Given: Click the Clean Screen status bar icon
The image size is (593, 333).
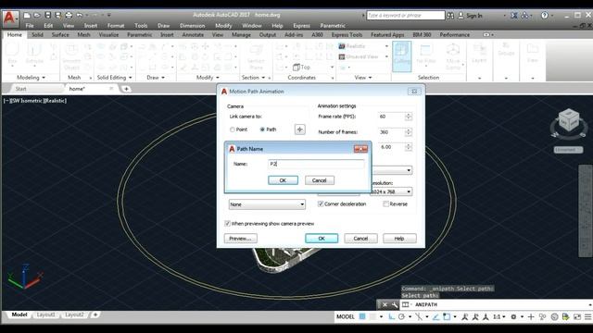Looking at the screenshot, I should tap(576, 316).
